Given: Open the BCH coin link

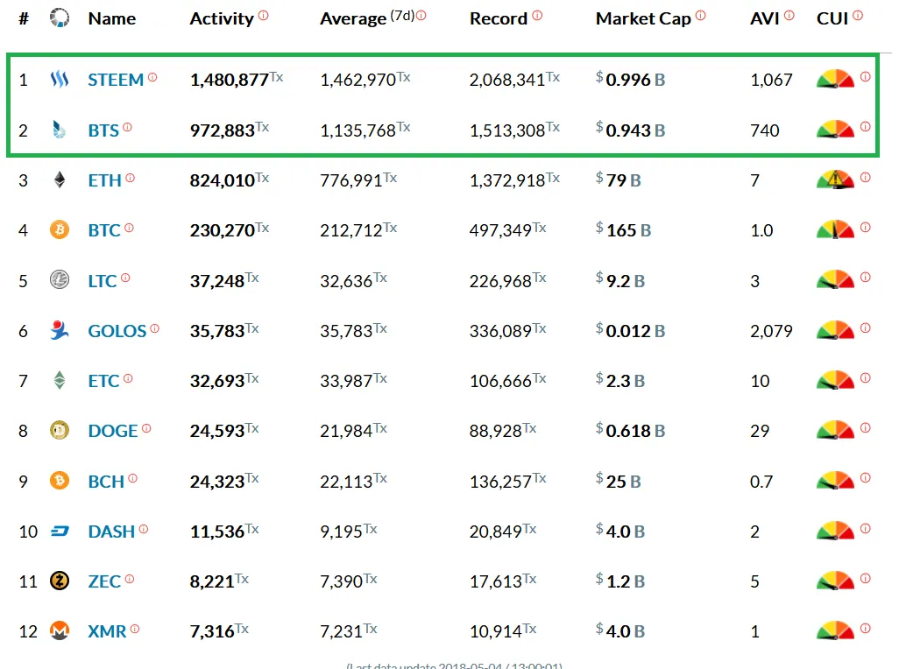Looking at the screenshot, I should (106, 482).
